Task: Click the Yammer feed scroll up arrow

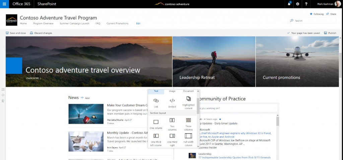Action: tap(278, 115)
